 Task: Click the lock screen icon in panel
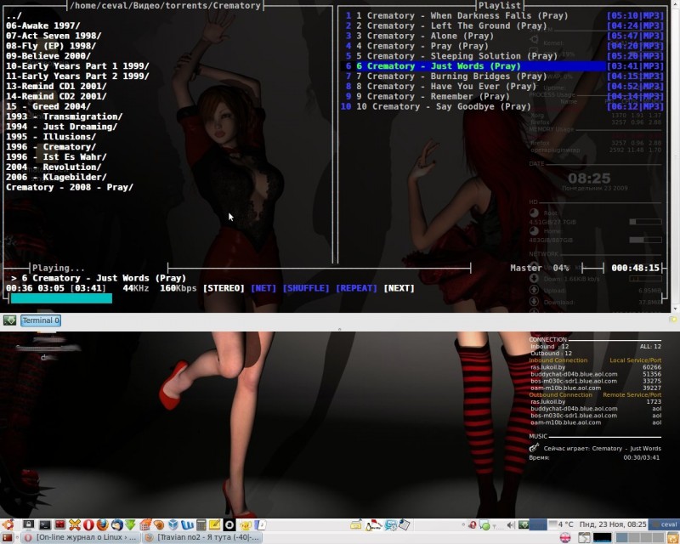tap(29, 525)
